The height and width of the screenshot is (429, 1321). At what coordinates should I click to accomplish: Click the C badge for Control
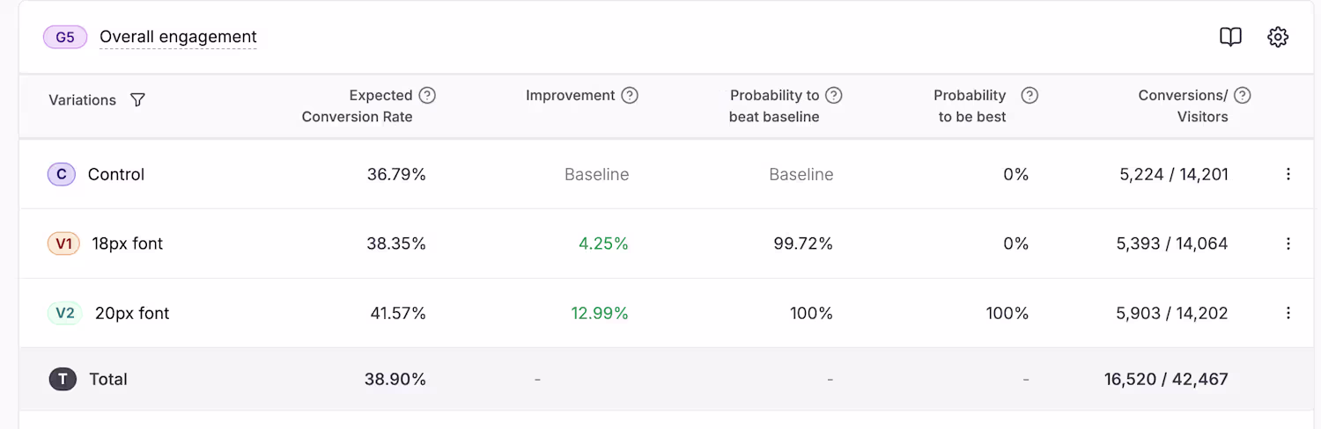point(61,174)
